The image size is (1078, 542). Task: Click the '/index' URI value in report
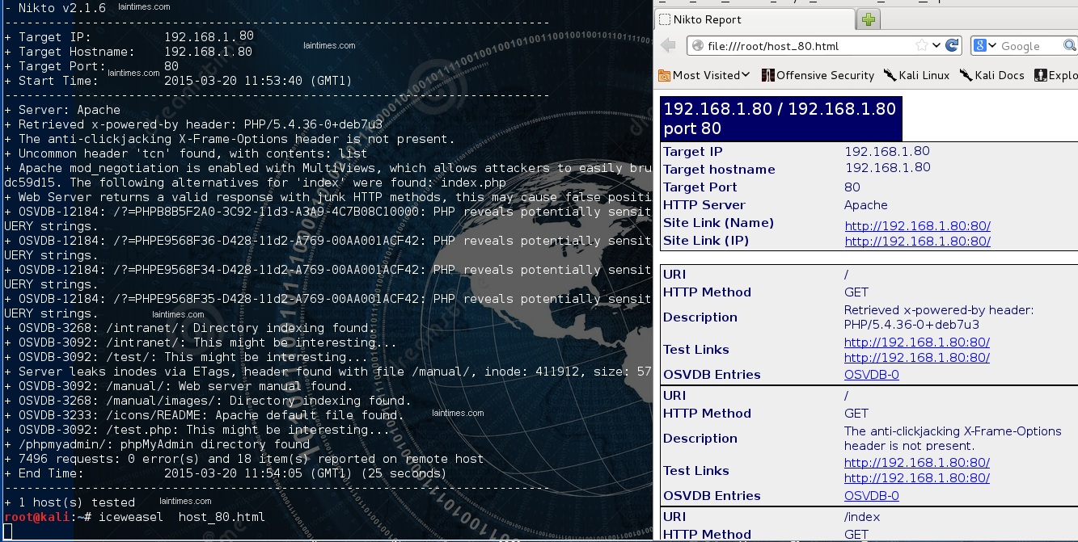(x=862, y=517)
